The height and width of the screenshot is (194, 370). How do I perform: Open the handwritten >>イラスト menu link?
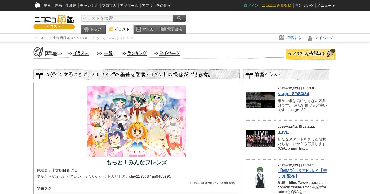tap(78, 53)
